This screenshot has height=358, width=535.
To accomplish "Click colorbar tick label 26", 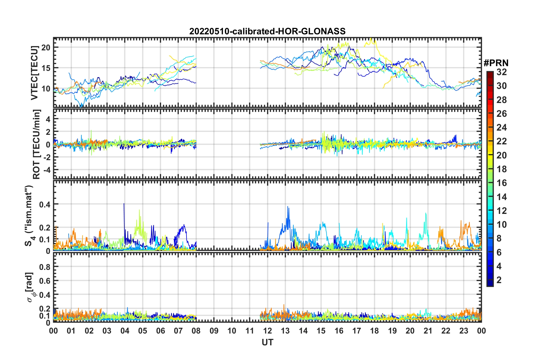I will (502, 114).
